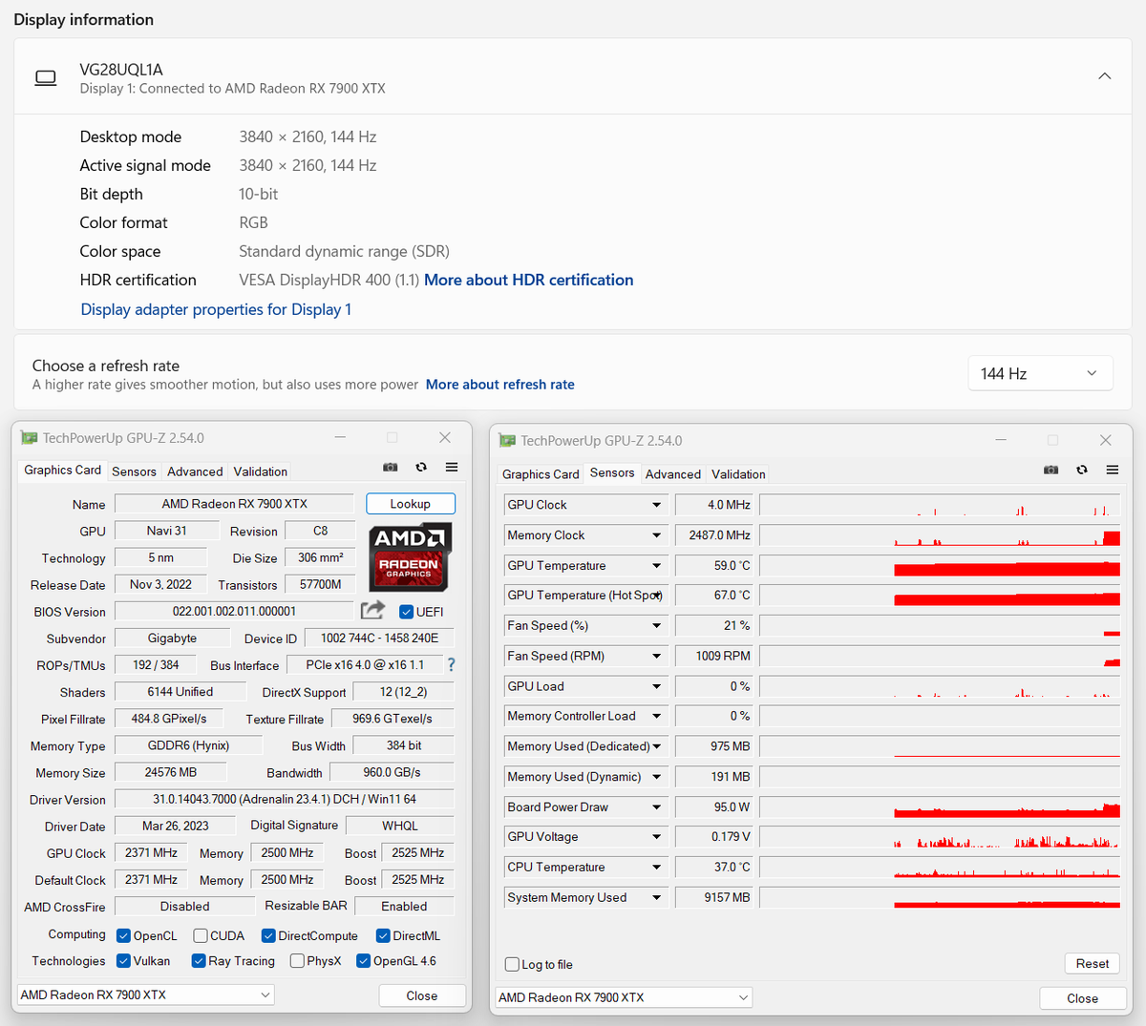
Task: Click Bus Interface question mark help icon
Action: [x=451, y=664]
